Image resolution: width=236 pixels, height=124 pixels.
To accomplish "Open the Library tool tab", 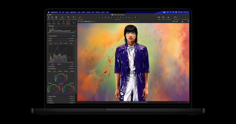I will click(49, 22).
